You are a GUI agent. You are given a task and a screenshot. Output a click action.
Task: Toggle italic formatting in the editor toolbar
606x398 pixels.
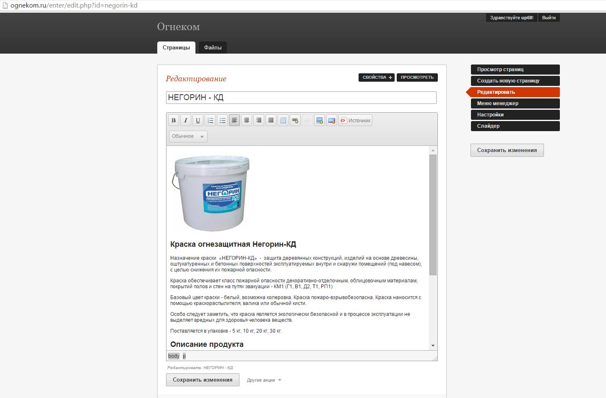coord(186,121)
